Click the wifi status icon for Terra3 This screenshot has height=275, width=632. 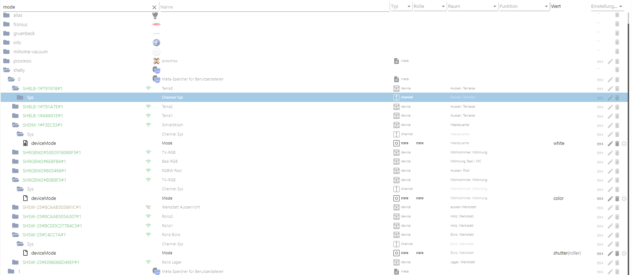148,88
